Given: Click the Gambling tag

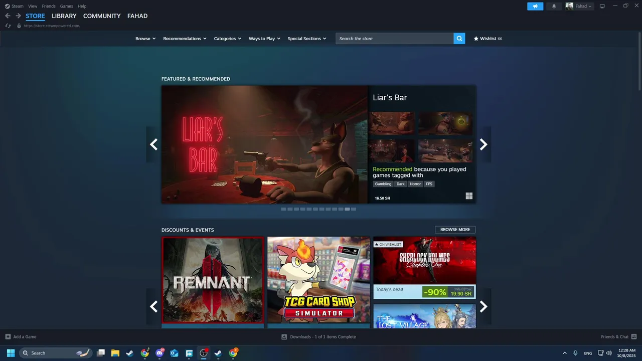Looking at the screenshot, I should [383, 184].
